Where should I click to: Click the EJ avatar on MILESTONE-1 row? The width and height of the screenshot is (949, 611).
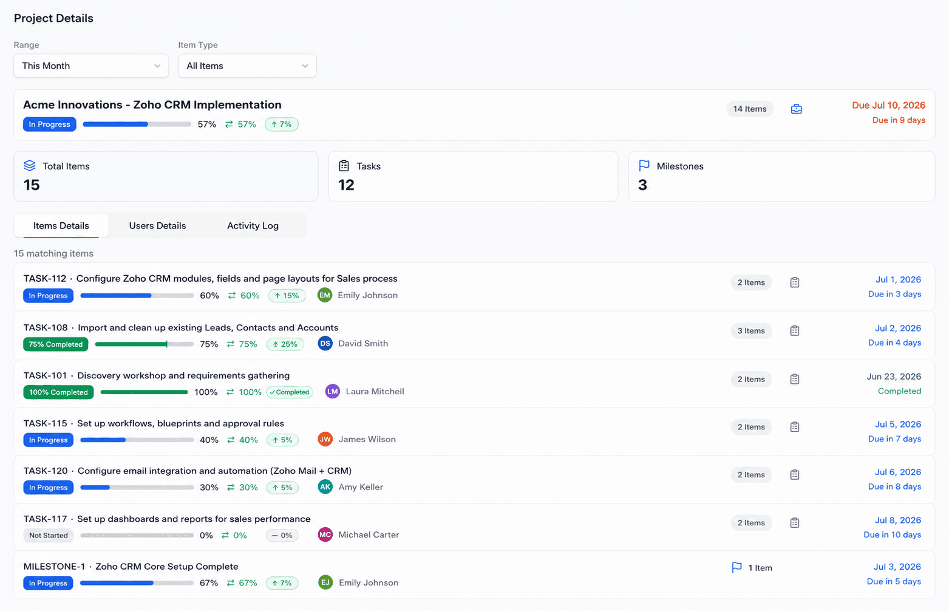coord(325,582)
